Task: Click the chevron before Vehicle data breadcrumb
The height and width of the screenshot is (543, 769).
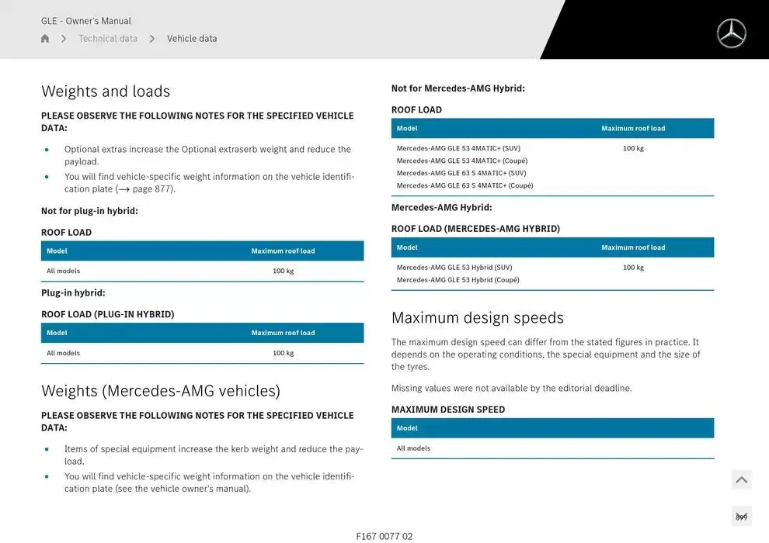Action: tap(152, 39)
